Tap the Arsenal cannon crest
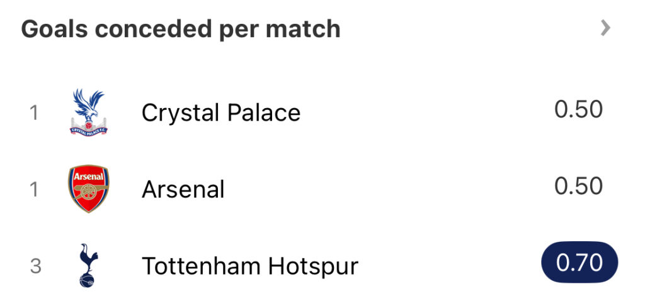The width and height of the screenshot is (645, 304). [x=88, y=188]
